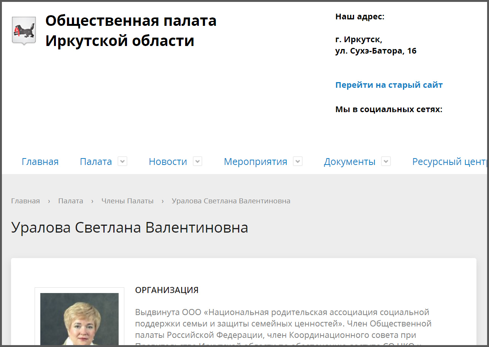
Task: Click the Irkutsk coat of arms logo
Action: click(24, 31)
